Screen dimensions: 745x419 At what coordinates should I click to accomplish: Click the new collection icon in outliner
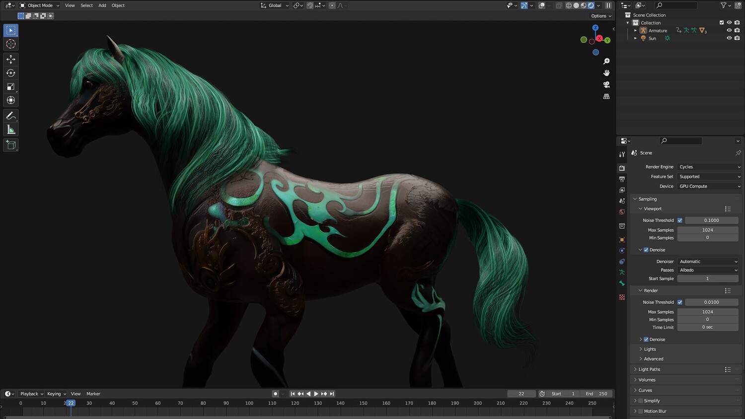(738, 5)
